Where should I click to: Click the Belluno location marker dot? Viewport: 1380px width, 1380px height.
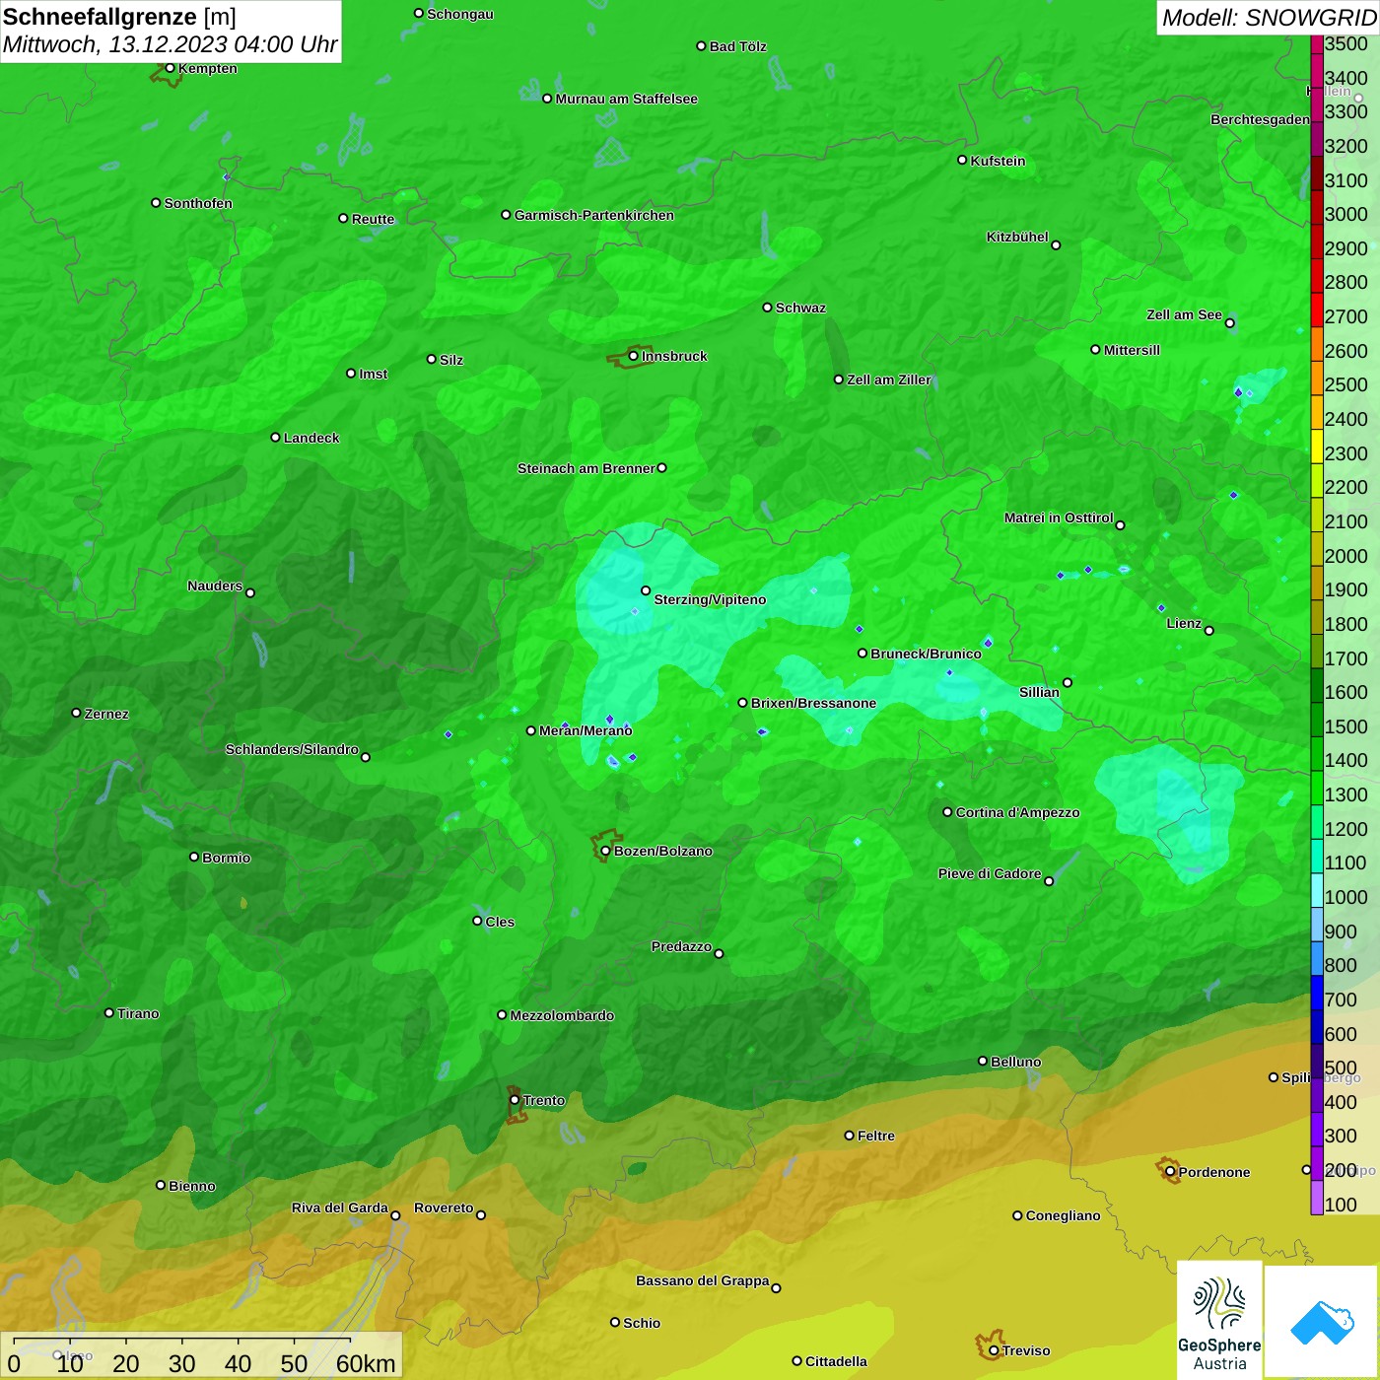[x=982, y=1061]
